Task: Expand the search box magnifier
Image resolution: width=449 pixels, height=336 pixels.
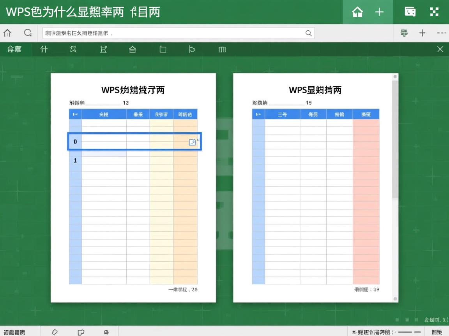Action: tap(308, 33)
